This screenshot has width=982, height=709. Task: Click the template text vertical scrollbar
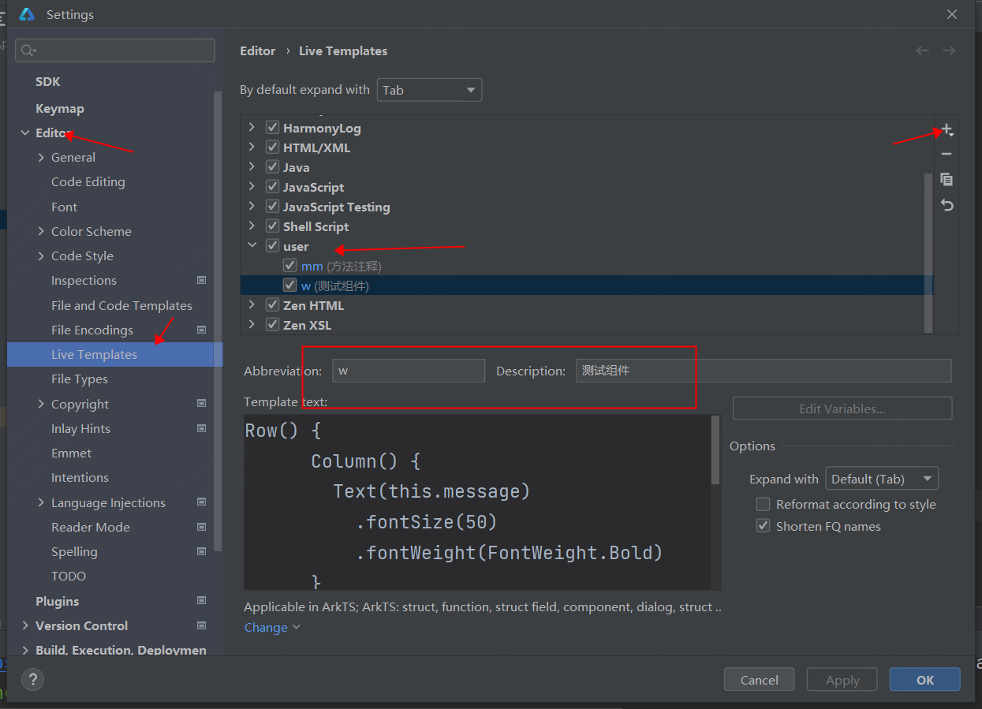click(x=715, y=451)
